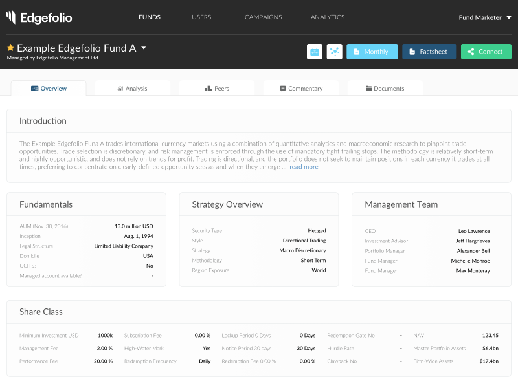Go to the FUNDS menu
Viewport: 518px width, 388px height.
[150, 17]
